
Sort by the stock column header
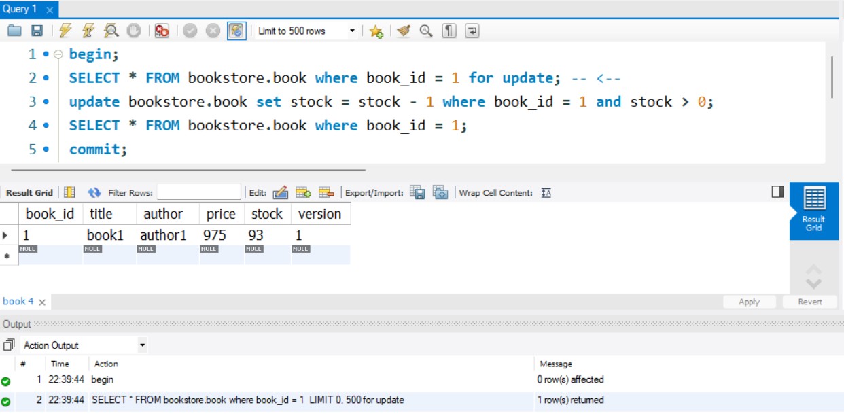click(267, 213)
